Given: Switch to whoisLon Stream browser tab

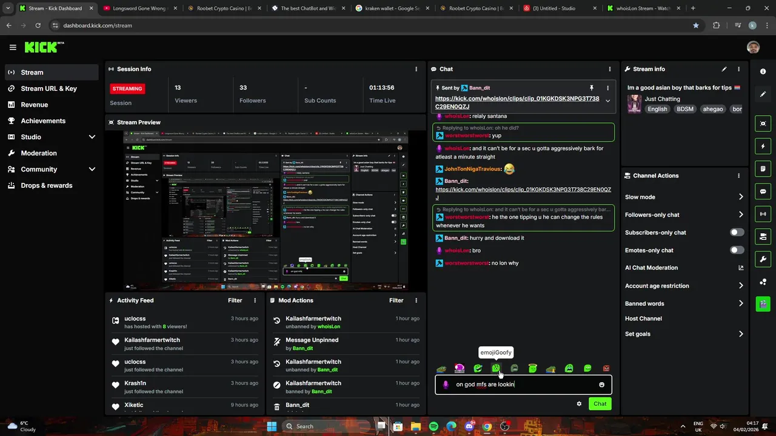Looking at the screenshot, I should 644,8.
